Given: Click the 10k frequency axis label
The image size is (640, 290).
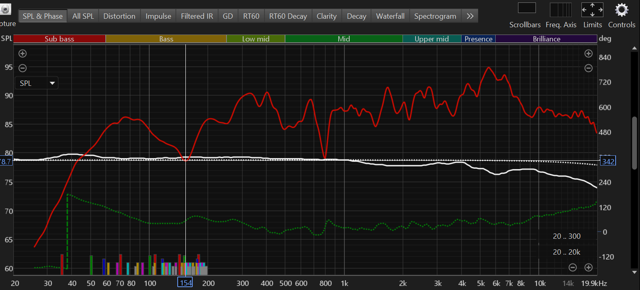Looking at the screenshot, I should coord(540,283).
